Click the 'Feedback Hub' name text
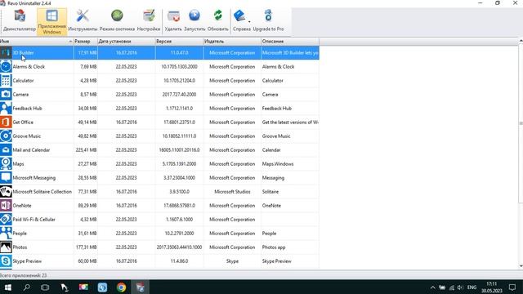This screenshot has height=294, width=523. click(x=27, y=109)
